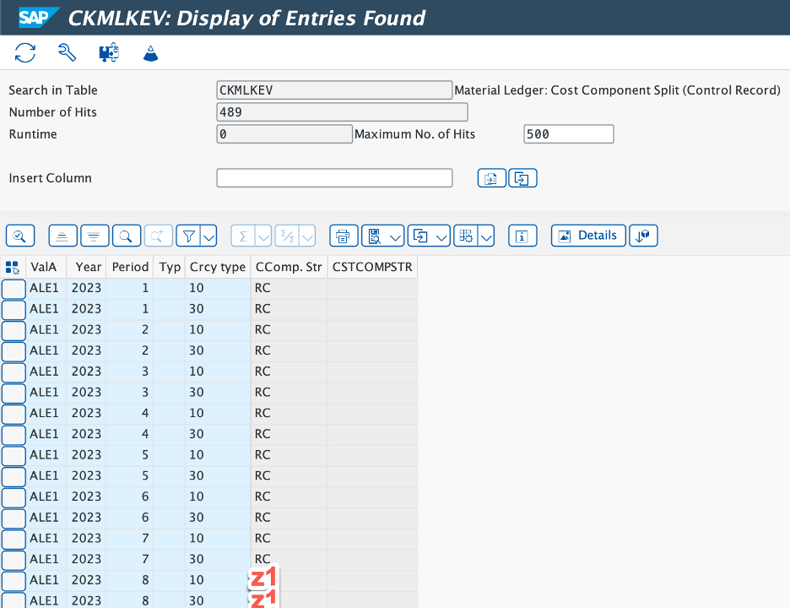Viewport: 790px width, 608px height.
Task: Open the Export dropdown arrow
Action: coord(441,236)
